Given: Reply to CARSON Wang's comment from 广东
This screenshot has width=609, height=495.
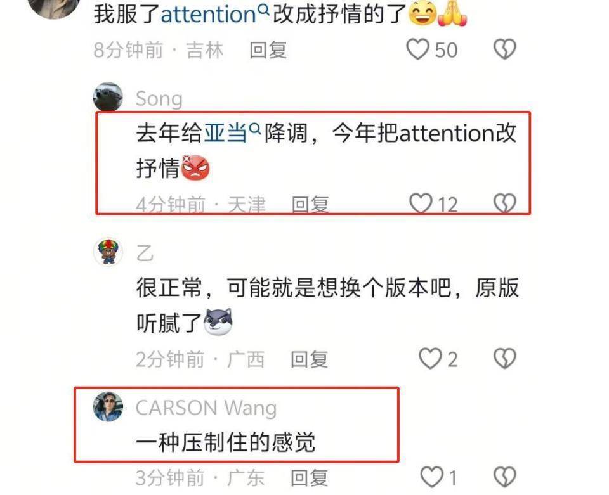Looking at the screenshot, I should click(x=309, y=478).
